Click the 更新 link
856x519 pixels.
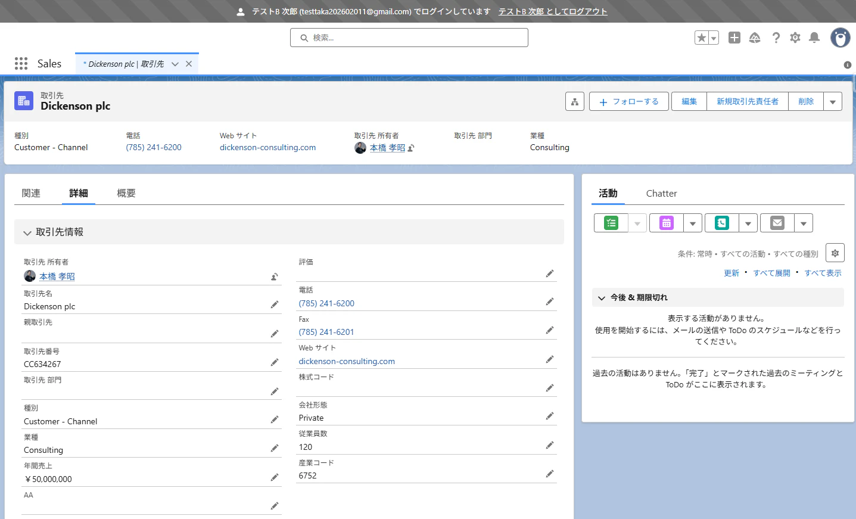(732, 273)
